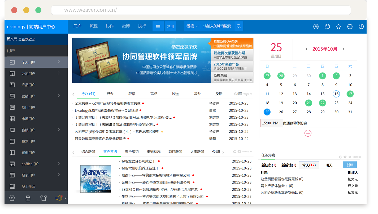Click the 关键词 search input field

pyautogui.click(x=218, y=26)
